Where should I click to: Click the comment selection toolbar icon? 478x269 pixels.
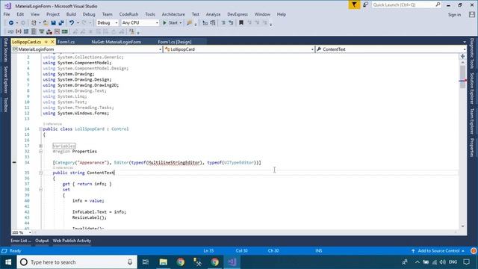coord(205,23)
